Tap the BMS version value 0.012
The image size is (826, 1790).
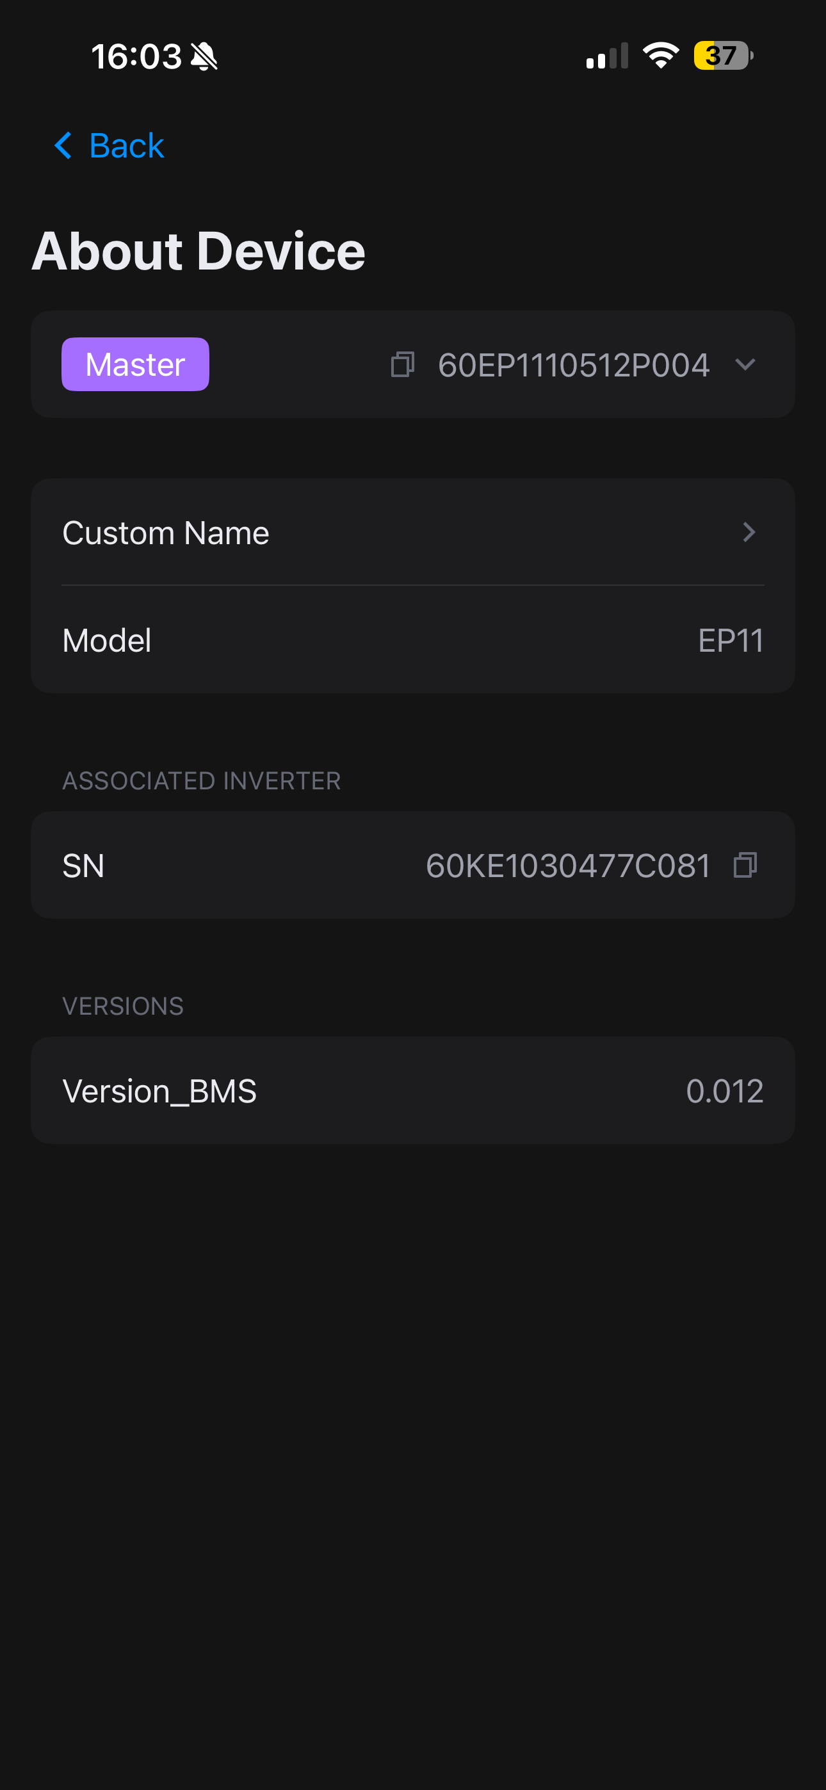tap(724, 1091)
